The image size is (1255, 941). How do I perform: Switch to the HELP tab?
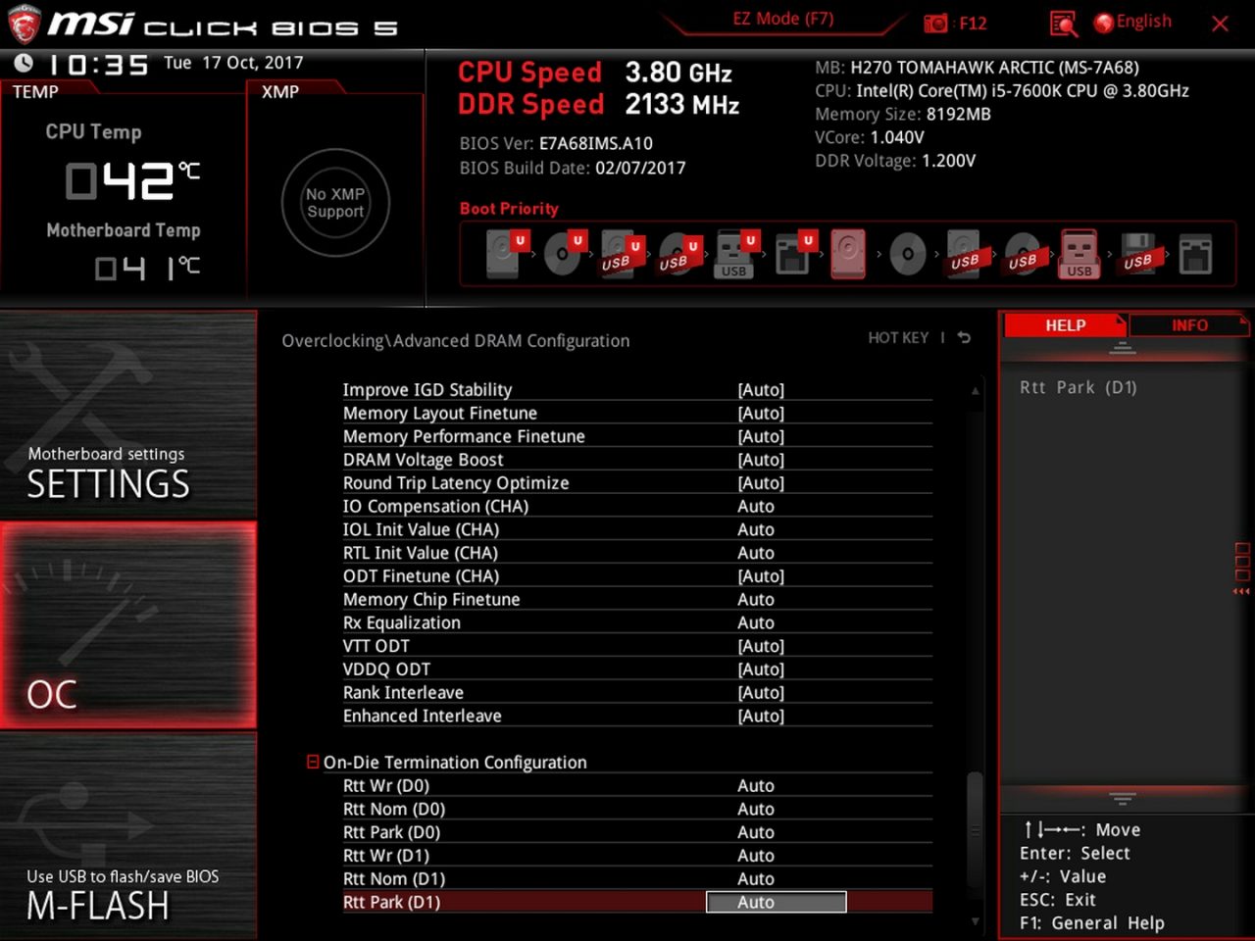click(1065, 325)
